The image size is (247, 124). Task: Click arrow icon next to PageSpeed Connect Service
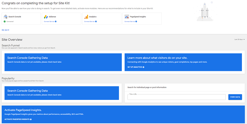click(x=136, y=22)
